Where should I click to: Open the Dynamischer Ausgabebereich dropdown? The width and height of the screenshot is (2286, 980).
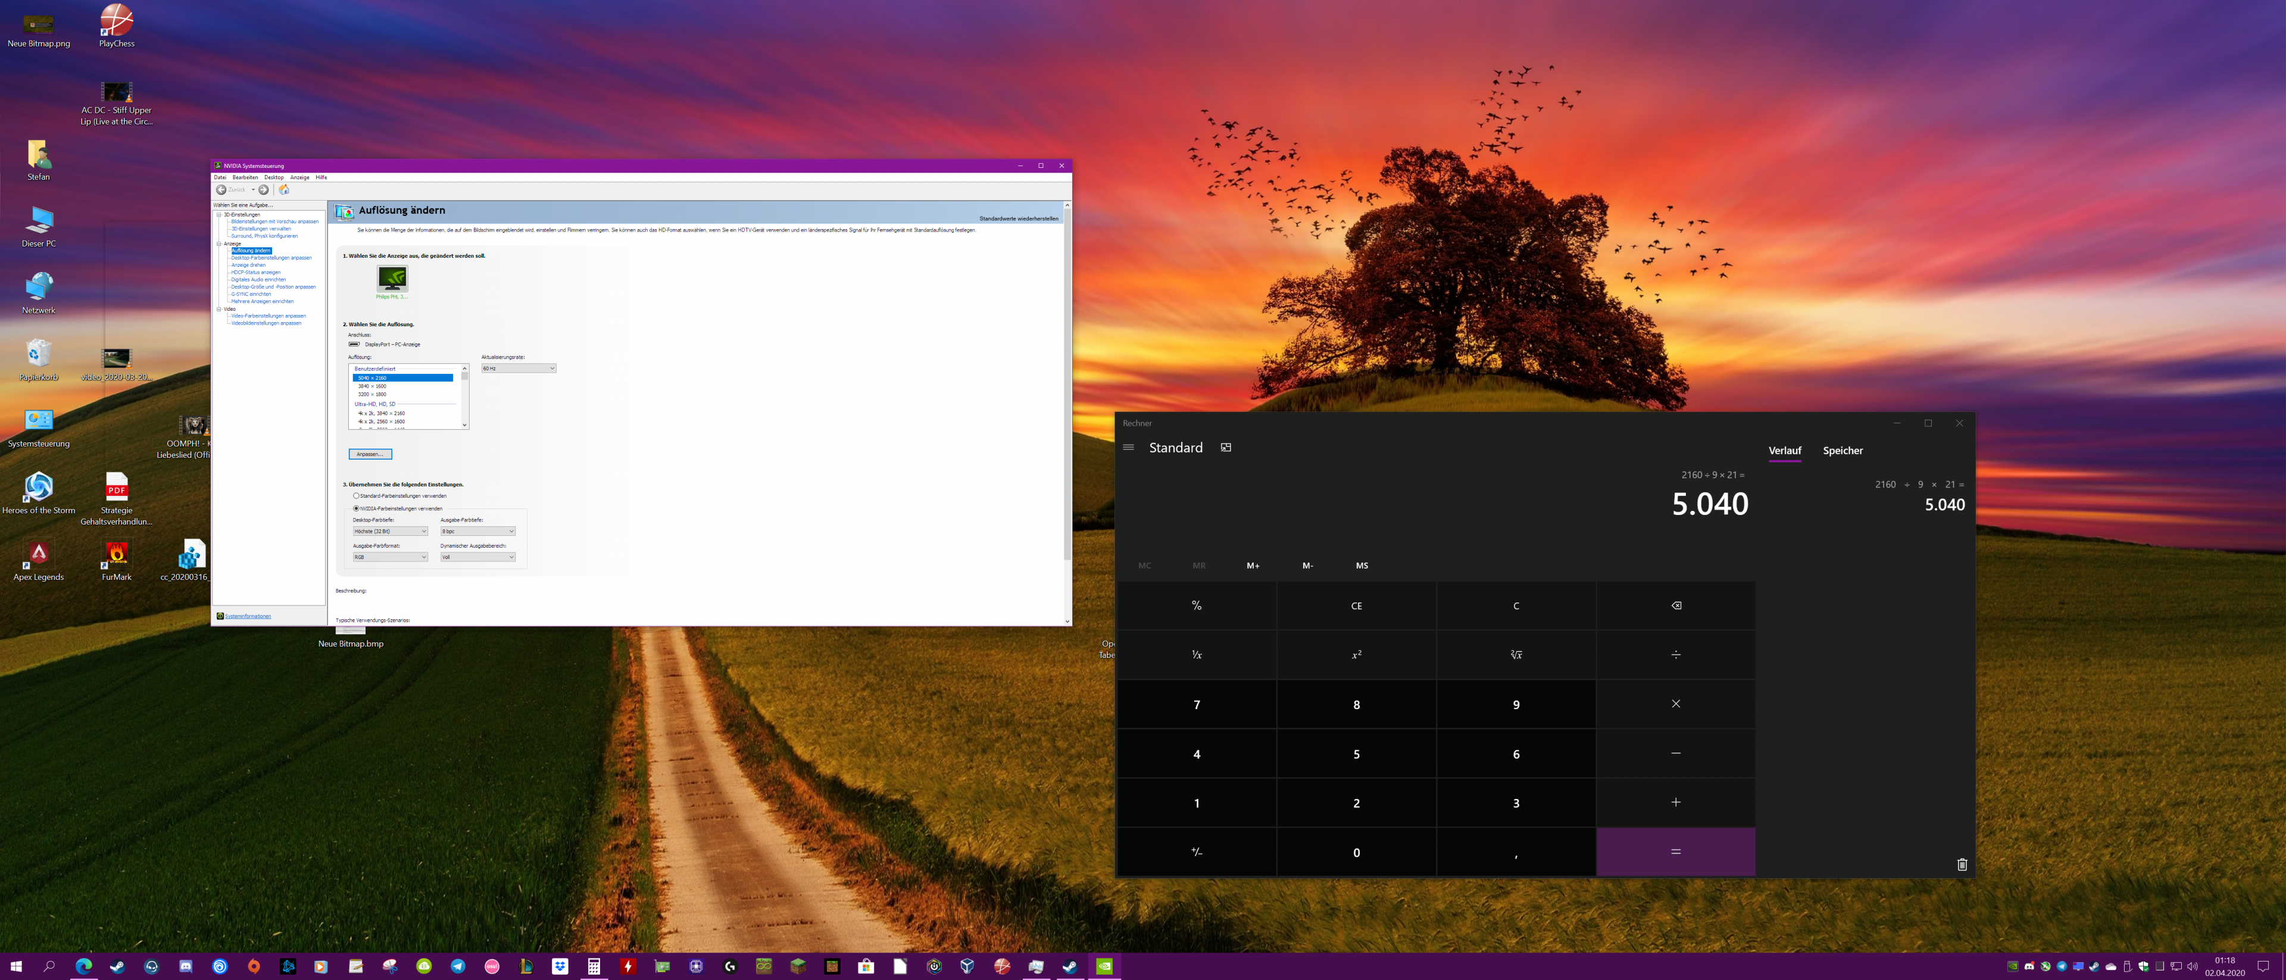click(477, 557)
